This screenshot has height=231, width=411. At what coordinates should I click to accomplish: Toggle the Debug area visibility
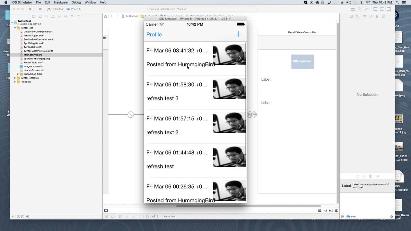pyautogui.click(x=382, y=9)
